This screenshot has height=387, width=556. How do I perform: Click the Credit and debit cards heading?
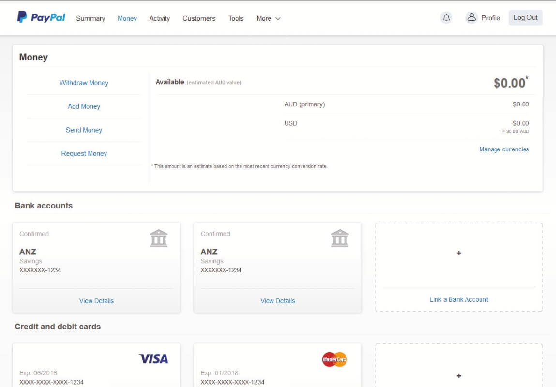pos(58,327)
